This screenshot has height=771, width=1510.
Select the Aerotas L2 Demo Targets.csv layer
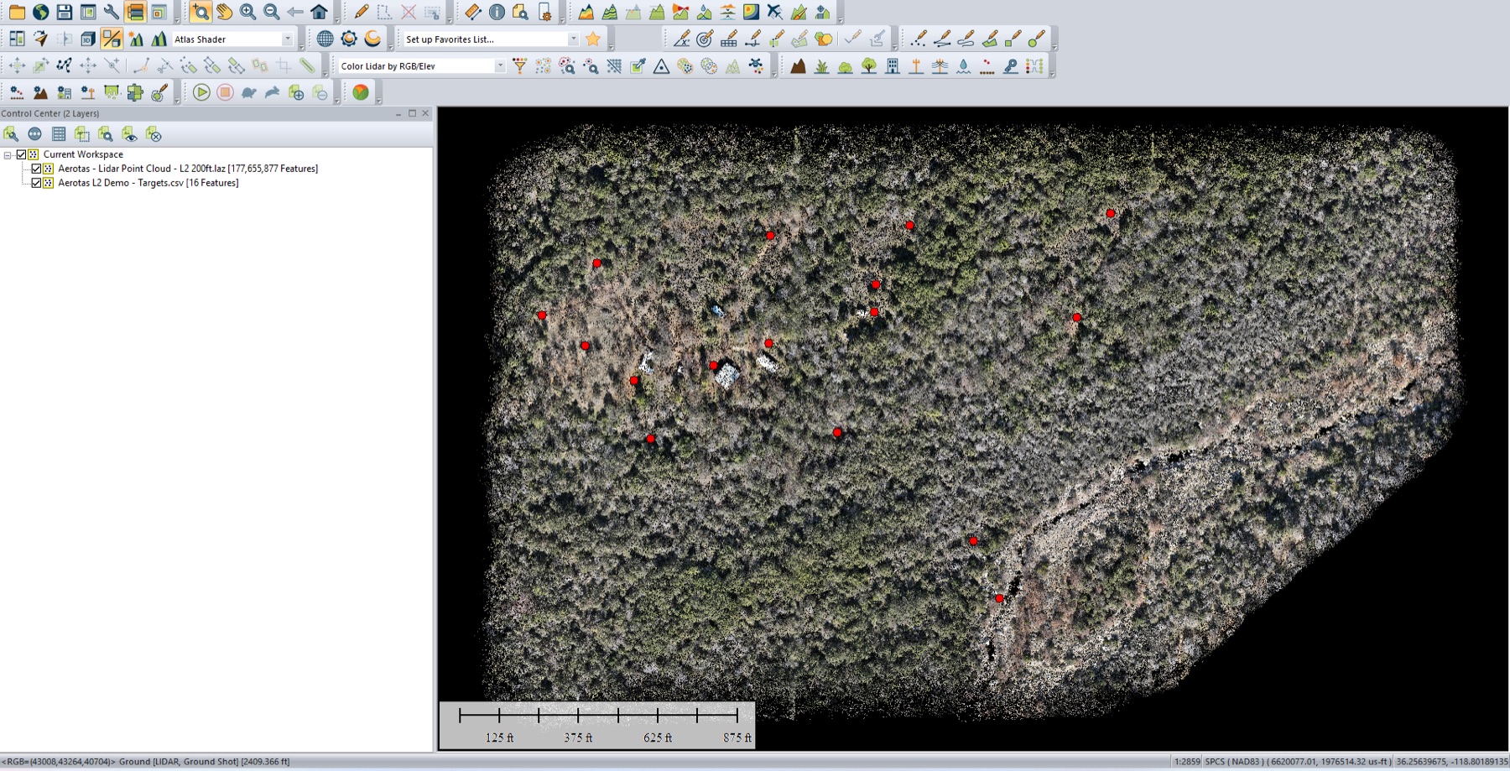point(148,183)
